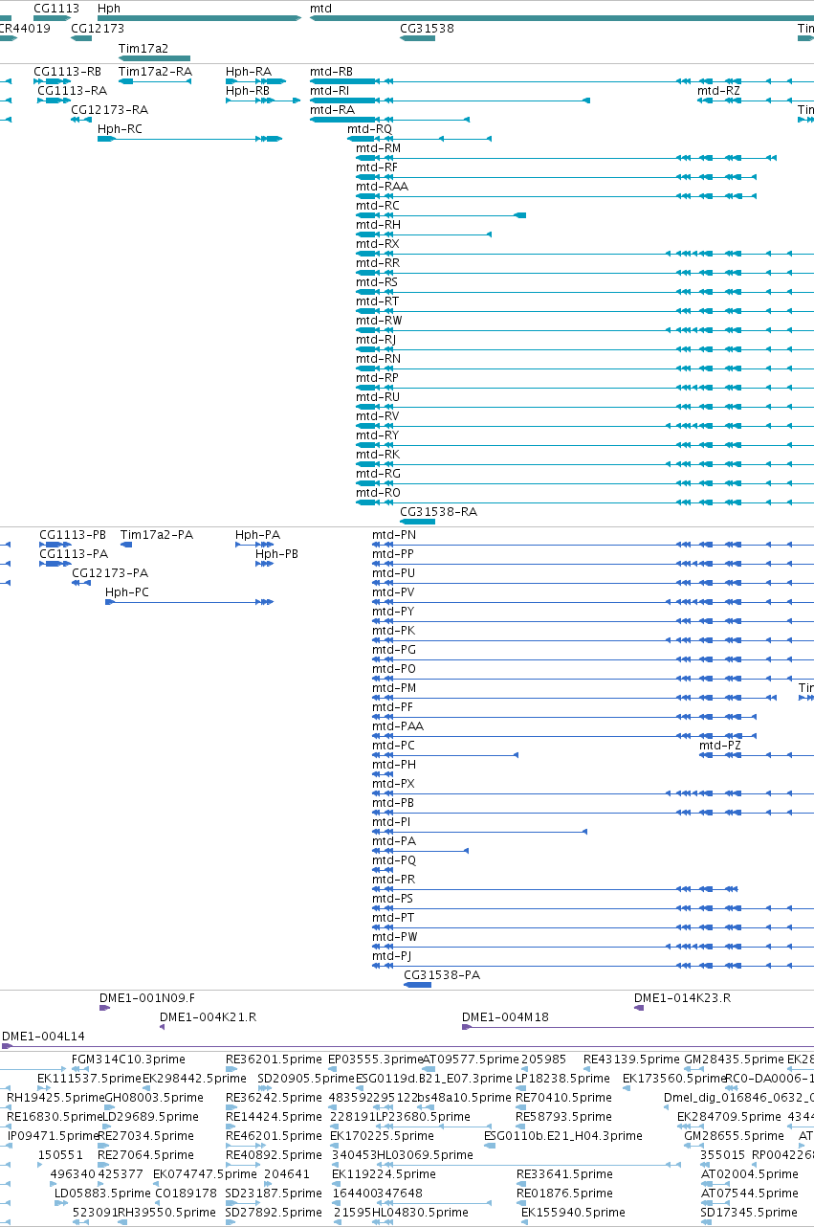Click EST SD27892.5prime
Screen dimensions: 814x1227
[x=273, y=1213]
